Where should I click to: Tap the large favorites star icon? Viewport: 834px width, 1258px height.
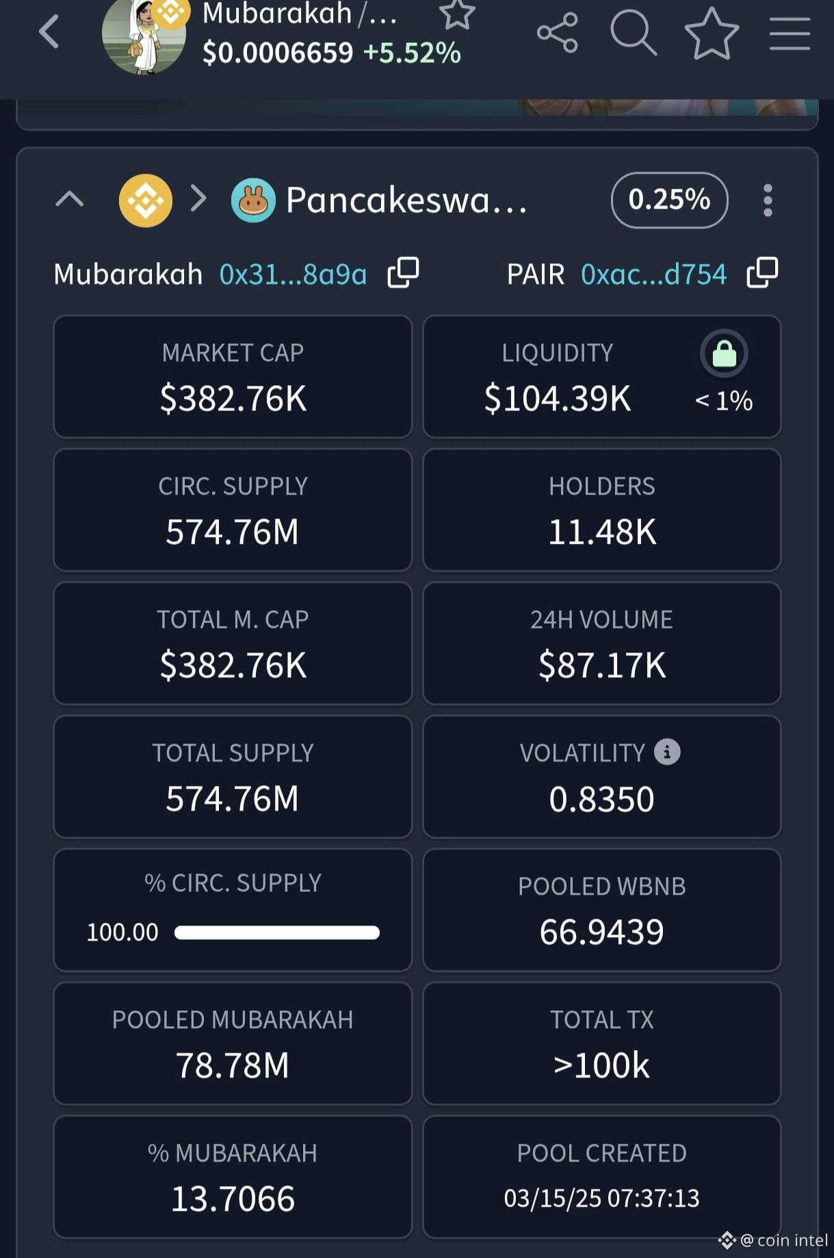coord(712,33)
